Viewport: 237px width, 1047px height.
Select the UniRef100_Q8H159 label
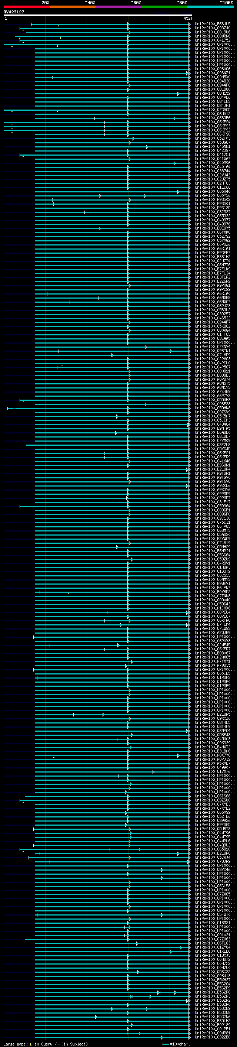(x=213, y=94)
